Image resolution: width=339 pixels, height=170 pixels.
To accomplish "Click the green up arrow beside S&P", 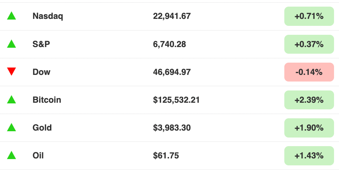I will 12,44.
